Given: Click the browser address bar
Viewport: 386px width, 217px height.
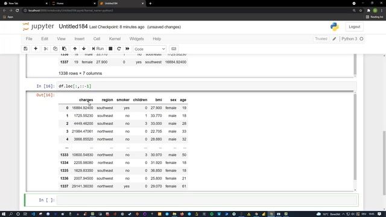Looking at the screenshot, I should tap(187, 11).
